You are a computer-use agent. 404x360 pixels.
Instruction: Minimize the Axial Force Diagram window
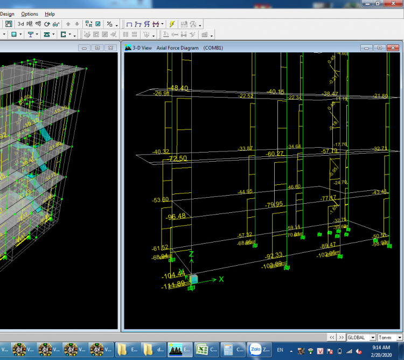coord(366,47)
